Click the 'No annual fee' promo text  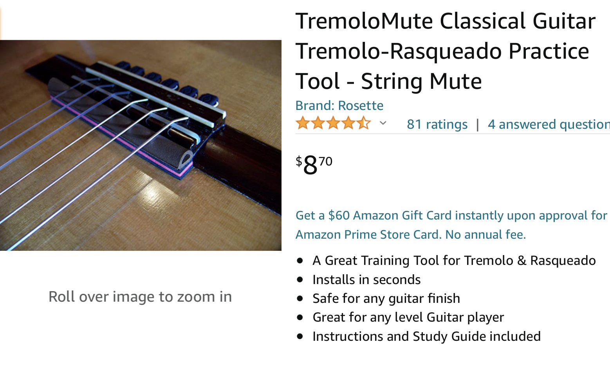[x=485, y=235]
